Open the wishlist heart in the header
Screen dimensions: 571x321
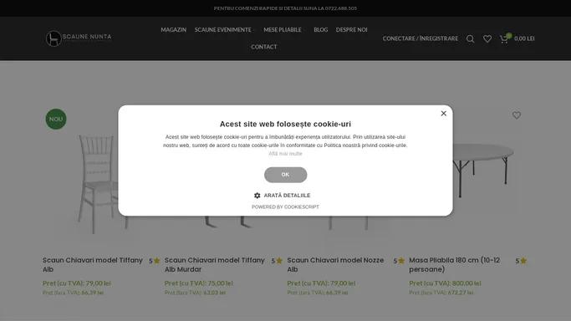[x=487, y=38]
